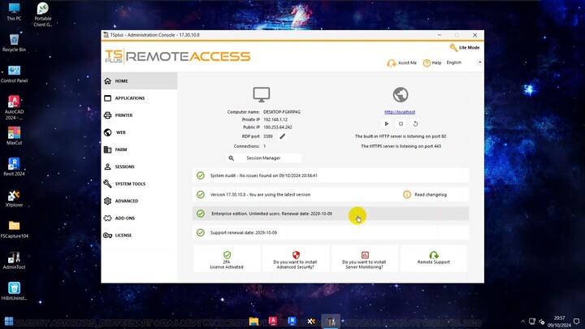Restart the web server with refresh icon
Screen dimensions: 585x329
415,123
